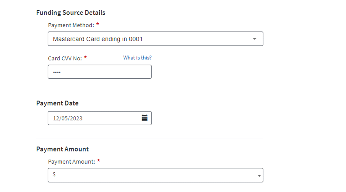Click the bold Payment Amount section heading
346x192 pixels.
(62, 149)
